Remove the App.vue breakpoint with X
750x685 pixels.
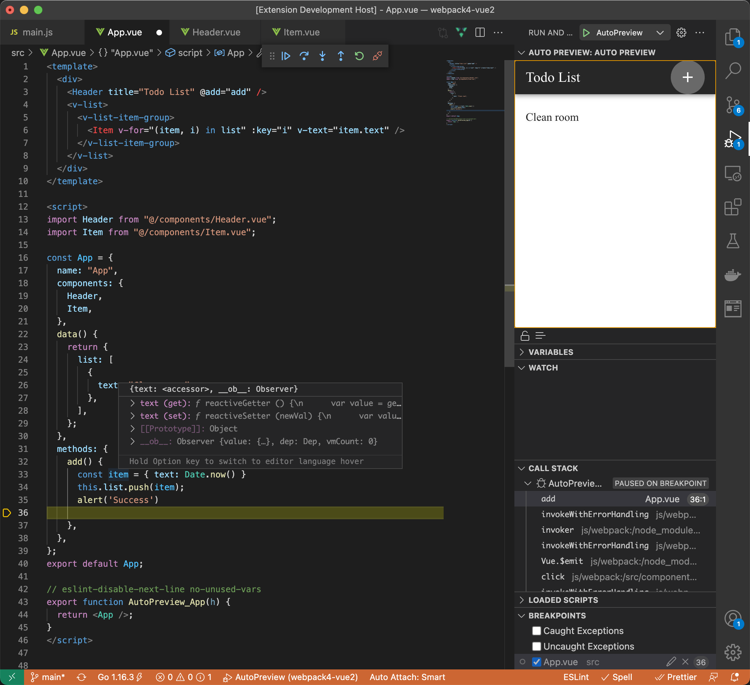coord(685,662)
